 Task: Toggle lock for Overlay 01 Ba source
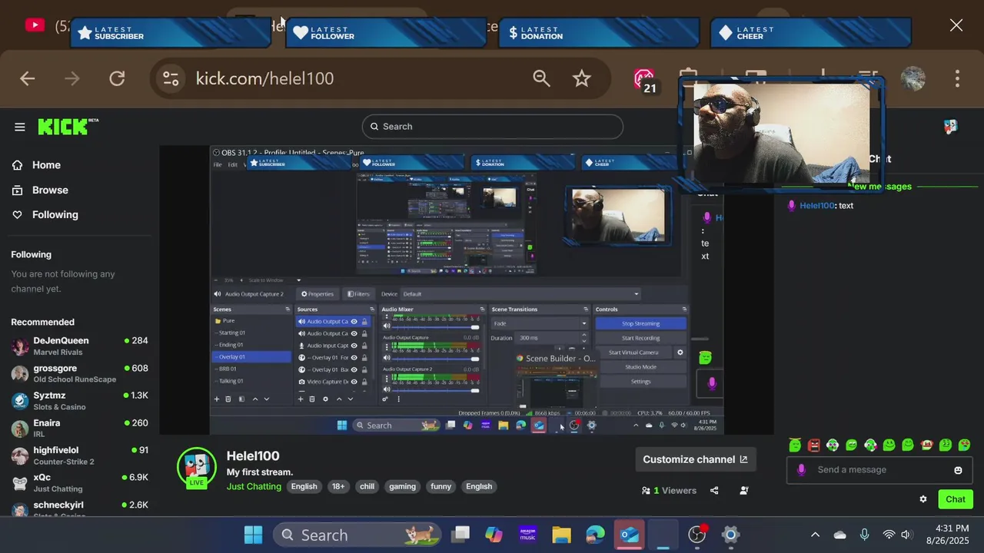pyautogui.click(x=364, y=369)
